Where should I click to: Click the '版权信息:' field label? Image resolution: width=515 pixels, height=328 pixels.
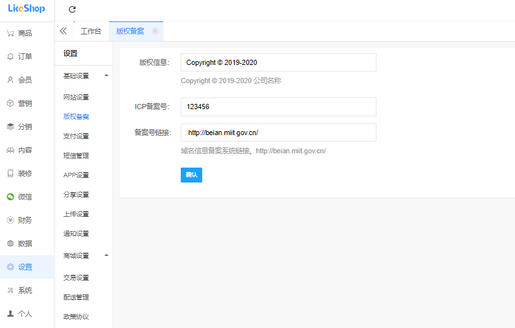pos(154,62)
